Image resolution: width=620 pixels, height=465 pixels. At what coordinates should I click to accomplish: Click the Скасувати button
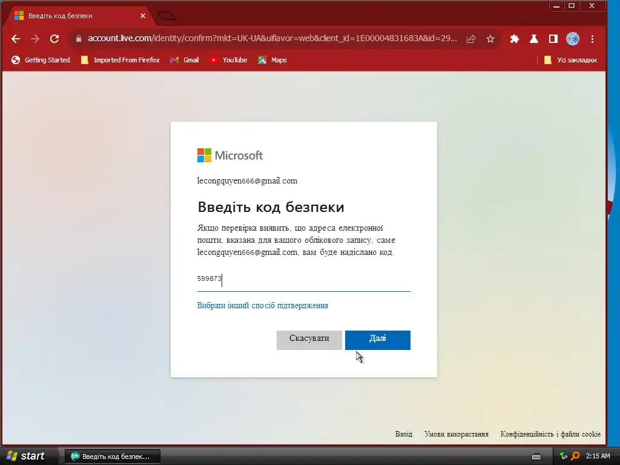pyautogui.click(x=309, y=340)
